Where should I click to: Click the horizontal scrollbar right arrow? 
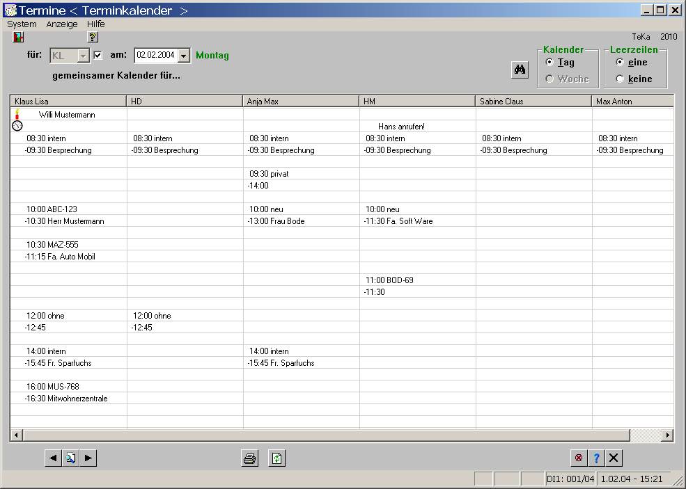pos(667,435)
